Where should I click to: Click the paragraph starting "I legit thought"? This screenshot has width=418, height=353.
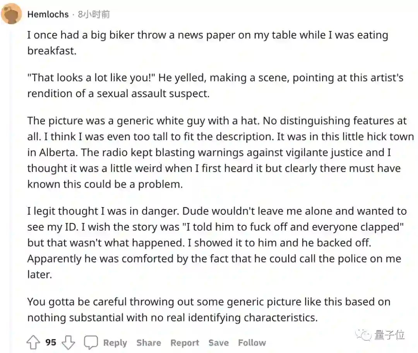point(217,243)
